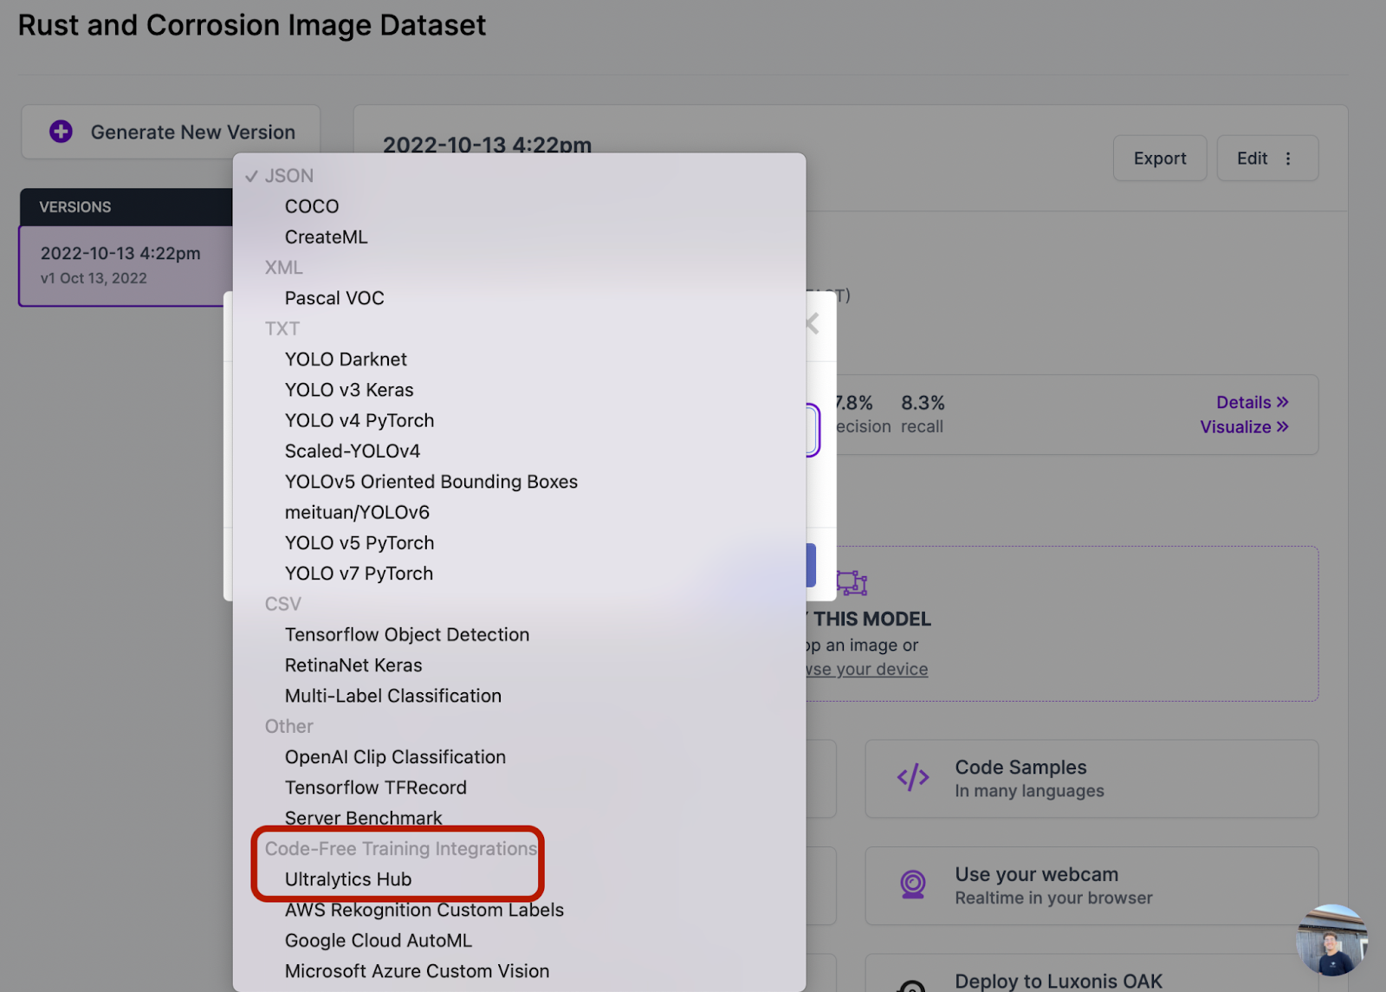1386x992 pixels.
Task: Open the Details link
Action: pos(1253,402)
